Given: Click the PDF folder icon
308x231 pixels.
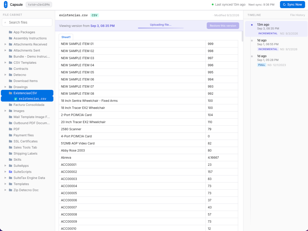Looking at the screenshot, I should tap(10, 129).
